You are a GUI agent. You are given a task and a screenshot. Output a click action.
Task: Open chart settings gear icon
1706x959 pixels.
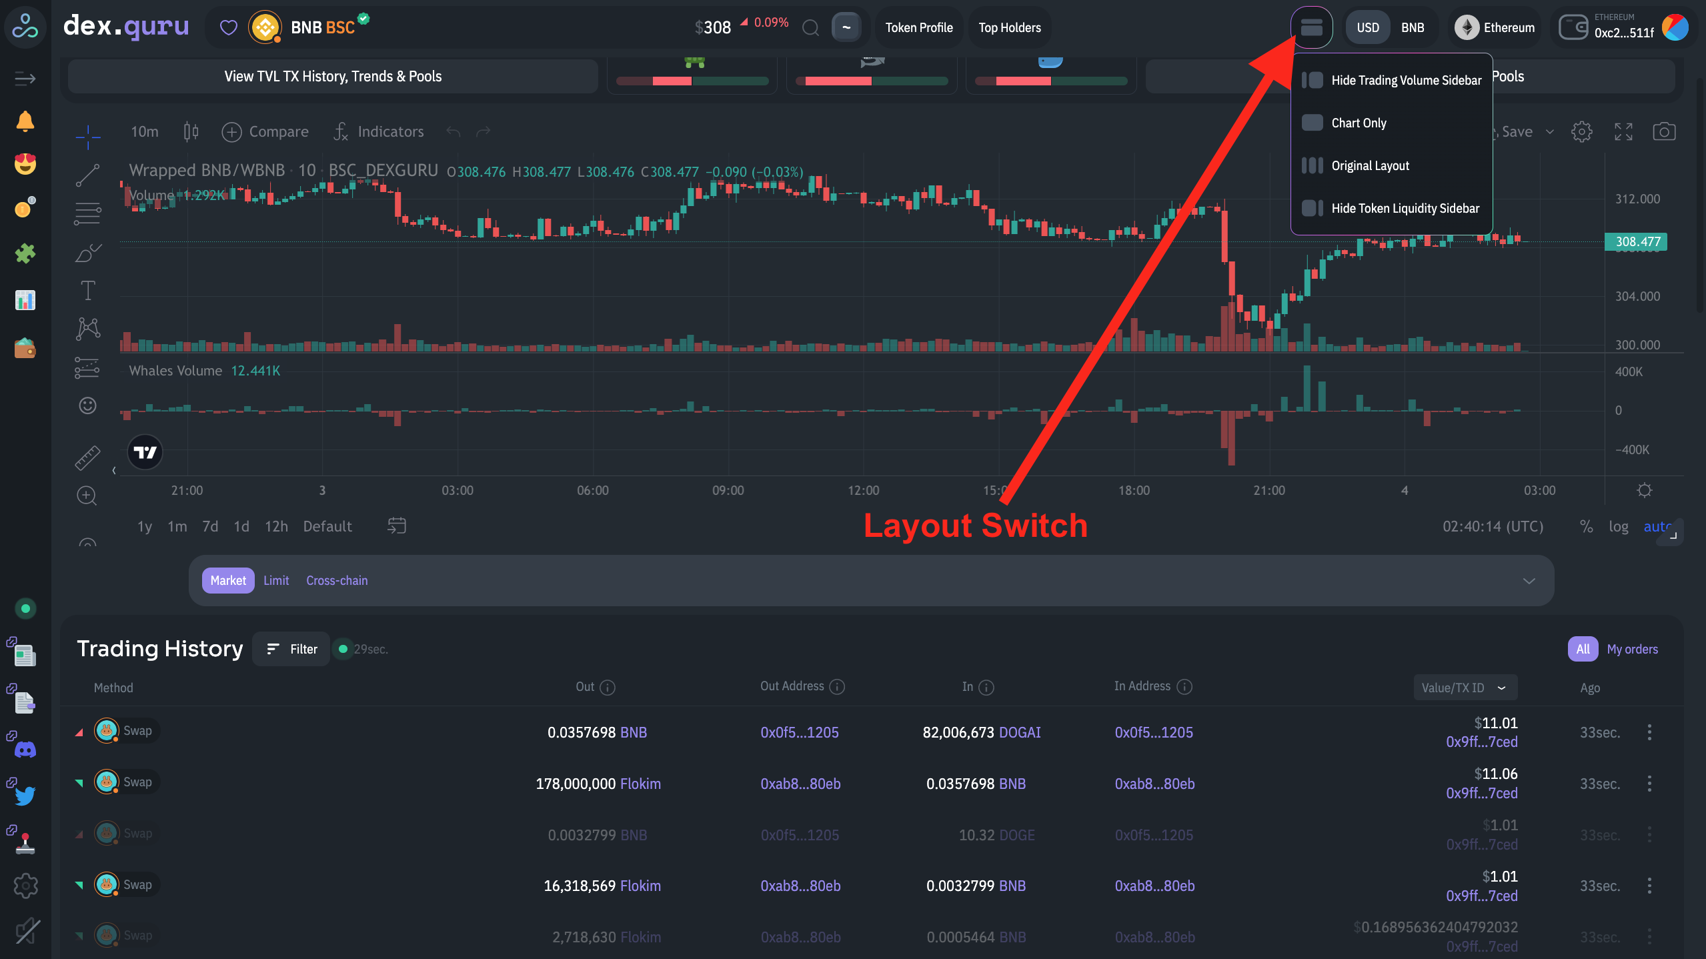point(1581,131)
